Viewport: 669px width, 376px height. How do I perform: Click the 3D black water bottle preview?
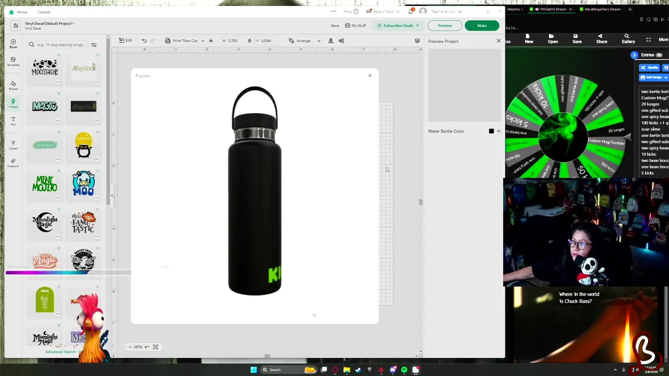pos(255,191)
